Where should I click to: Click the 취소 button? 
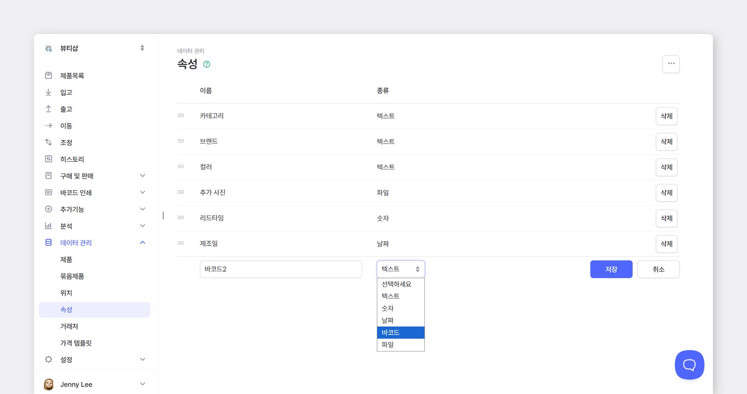(x=658, y=269)
